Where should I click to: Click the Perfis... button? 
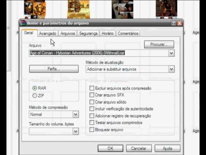point(54,69)
